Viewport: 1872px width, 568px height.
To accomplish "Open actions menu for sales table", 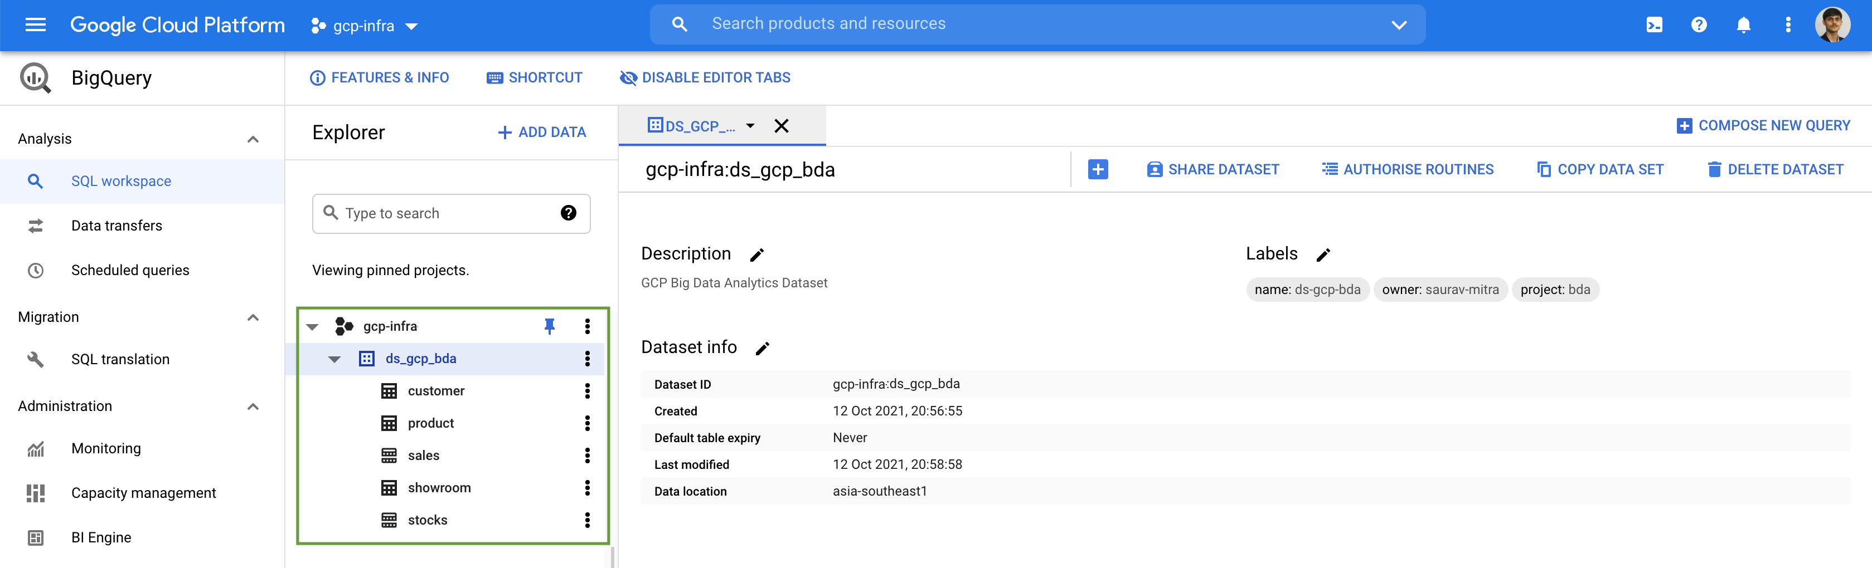I will point(587,456).
